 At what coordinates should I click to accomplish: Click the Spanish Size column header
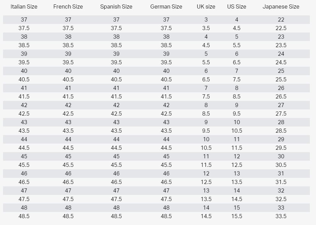[116, 6]
